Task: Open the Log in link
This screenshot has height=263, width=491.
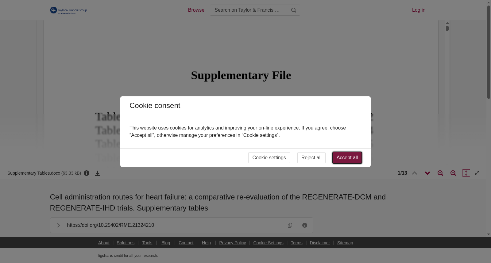Action: click(x=419, y=10)
